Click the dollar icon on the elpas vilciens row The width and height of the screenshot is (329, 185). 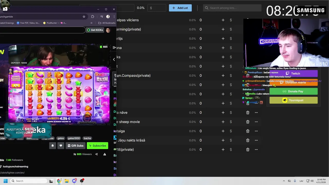tap(231, 20)
